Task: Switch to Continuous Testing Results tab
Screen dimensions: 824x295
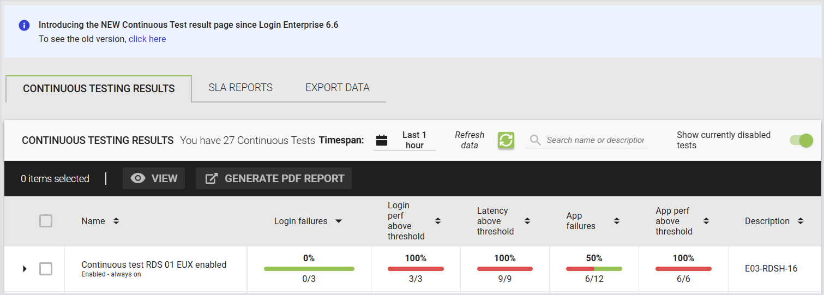Action: click(x=99, y=88)
